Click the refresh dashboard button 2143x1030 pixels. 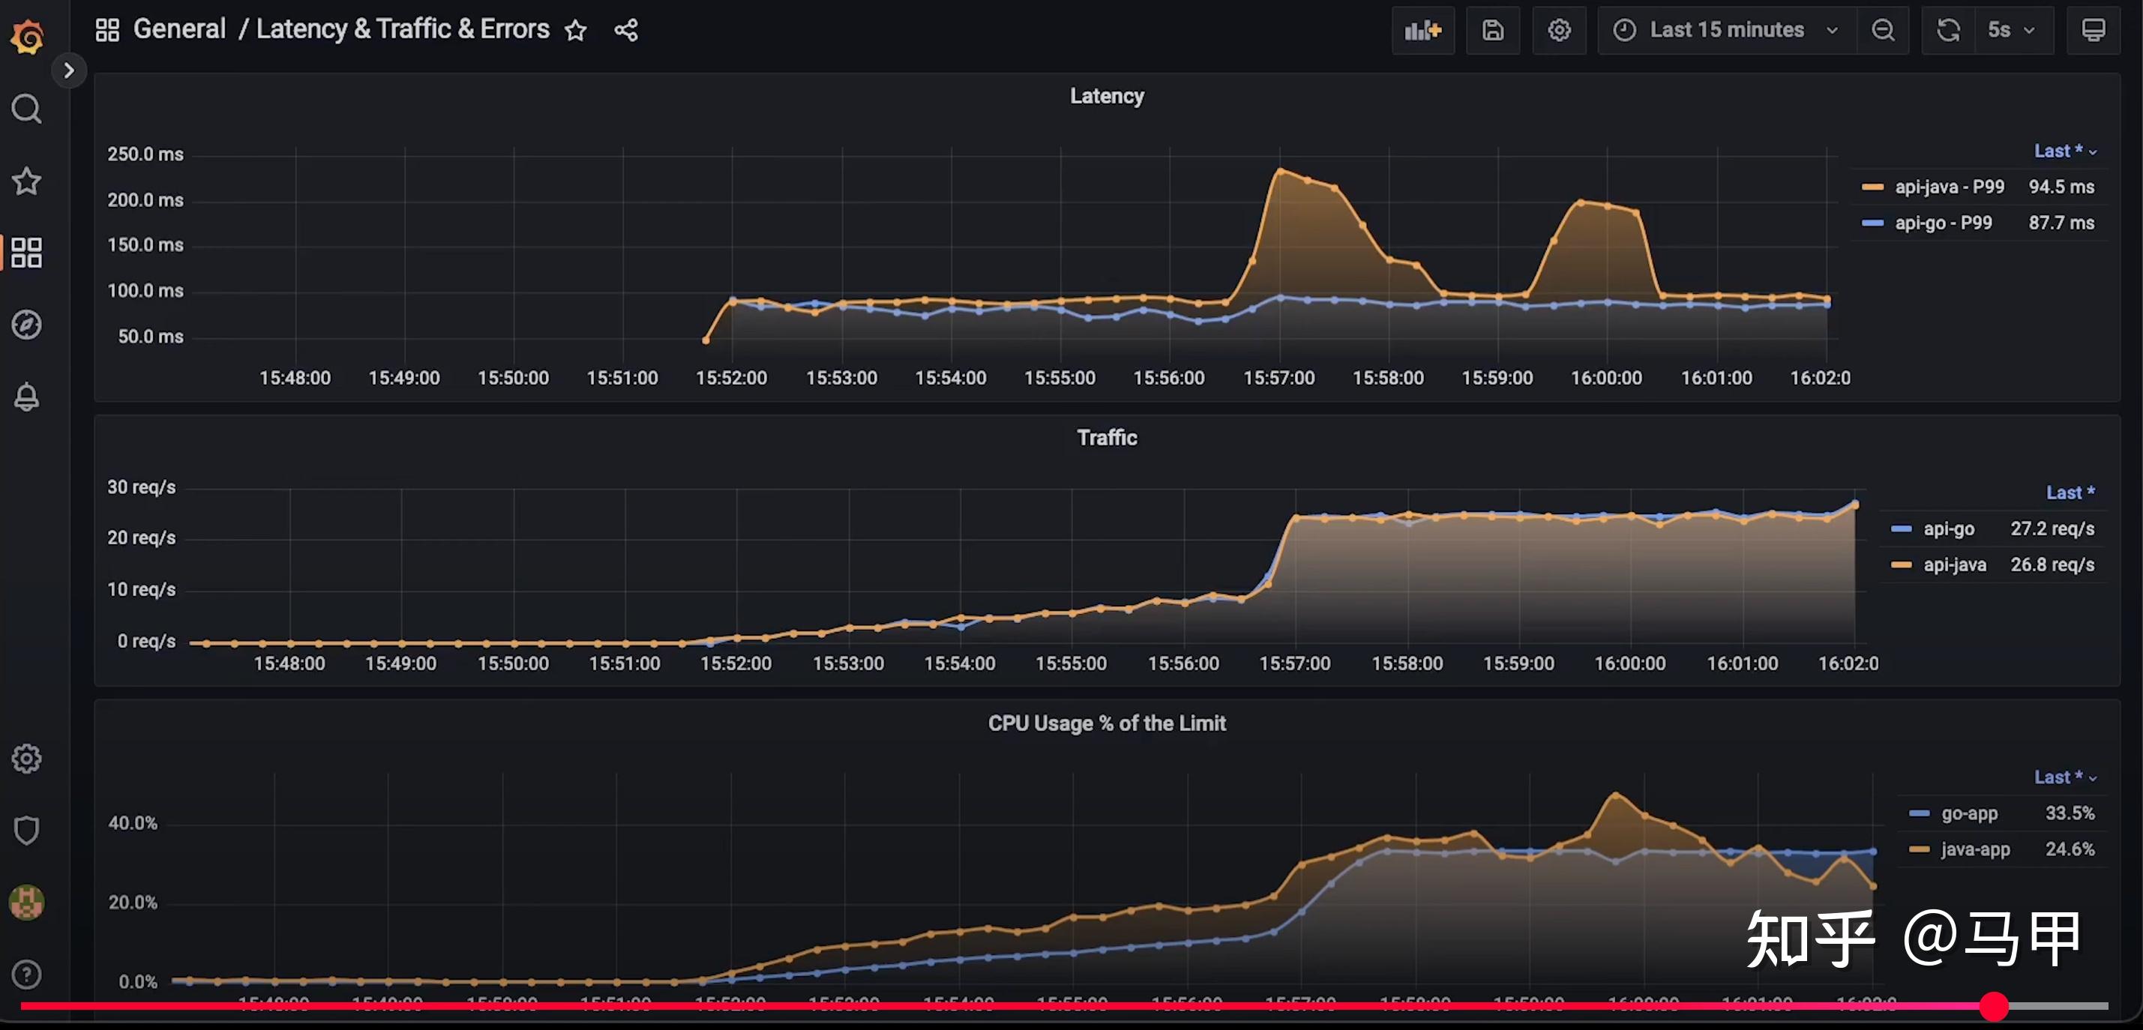click(1947, 31)
